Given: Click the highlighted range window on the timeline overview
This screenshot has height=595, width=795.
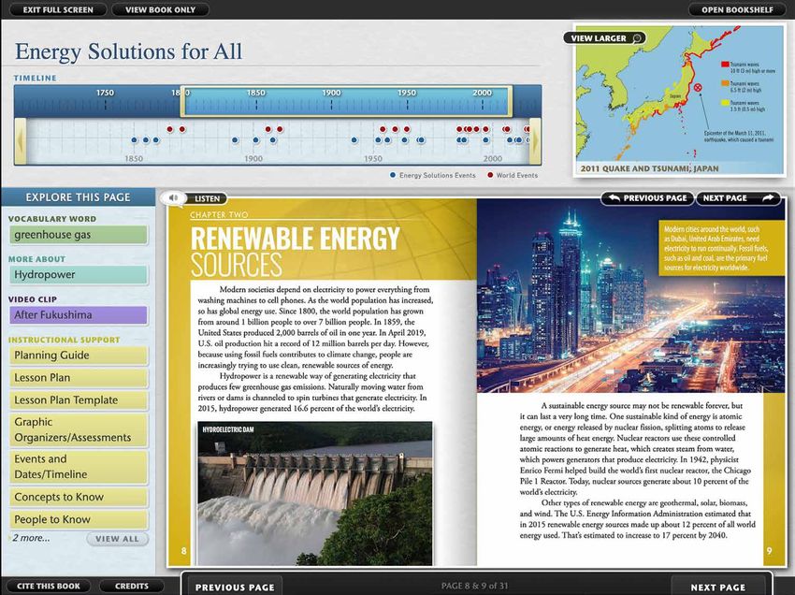Looking at the screenshot, I should (x=347, y=100).
